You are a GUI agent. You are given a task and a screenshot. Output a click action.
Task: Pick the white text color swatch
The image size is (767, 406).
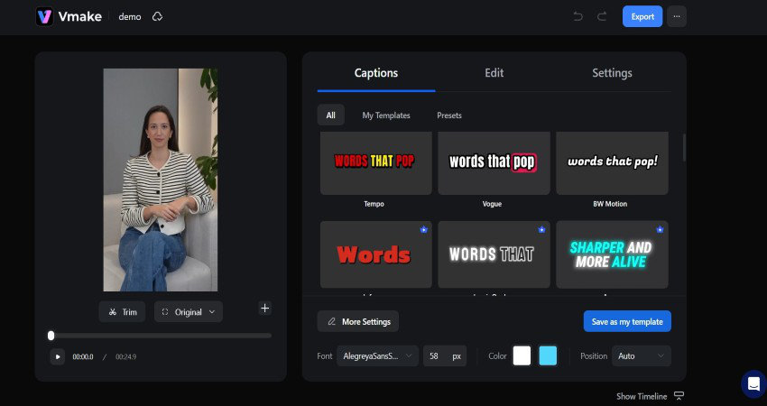522,355
